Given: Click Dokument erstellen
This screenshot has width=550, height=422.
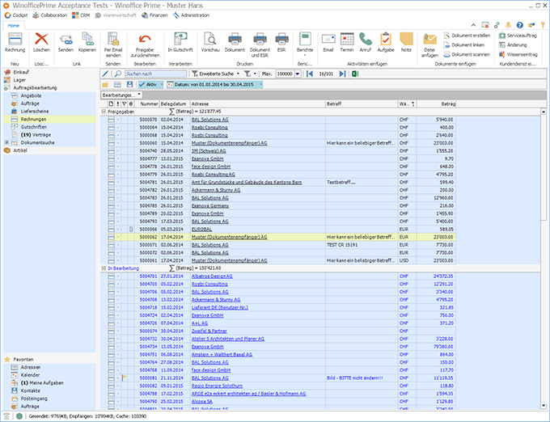Looking at the screenshot, I should (467, 36).
